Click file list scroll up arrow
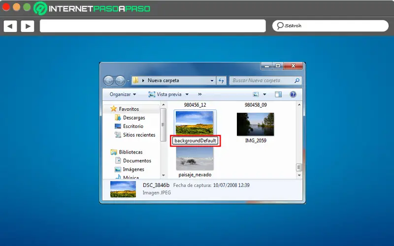This screenshot has height=246, width=394. click(x=299, y=105)
